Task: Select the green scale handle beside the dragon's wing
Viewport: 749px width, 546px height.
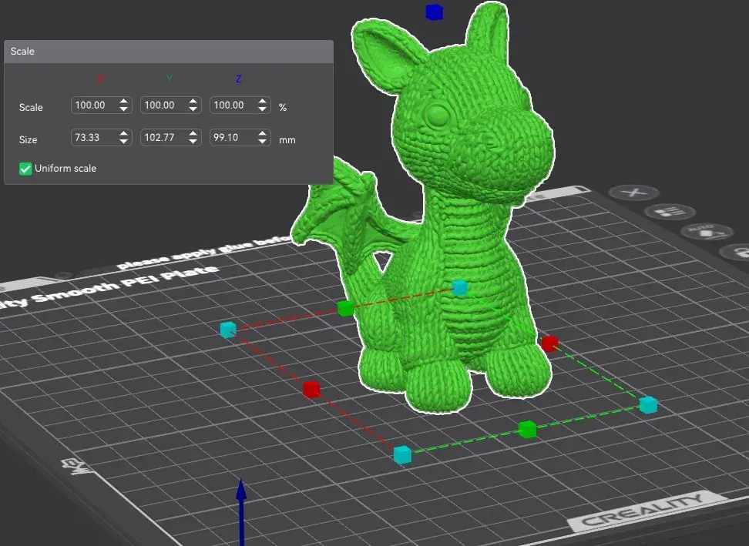Action: click(345, 308)
